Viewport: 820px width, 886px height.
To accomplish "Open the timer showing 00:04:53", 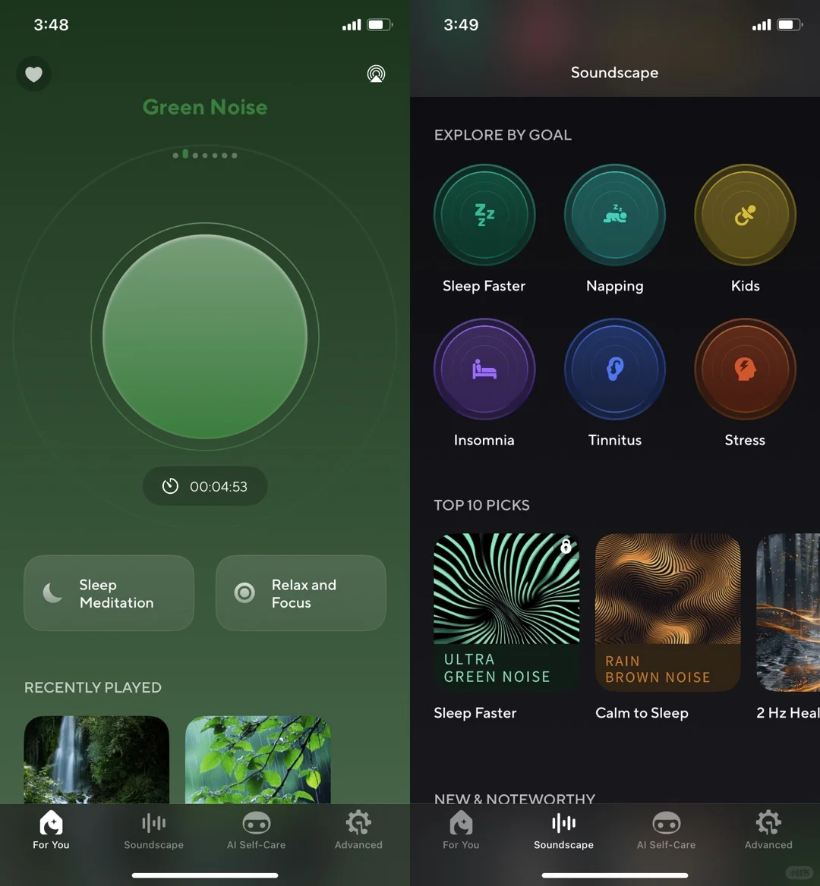I will [205, 486].
